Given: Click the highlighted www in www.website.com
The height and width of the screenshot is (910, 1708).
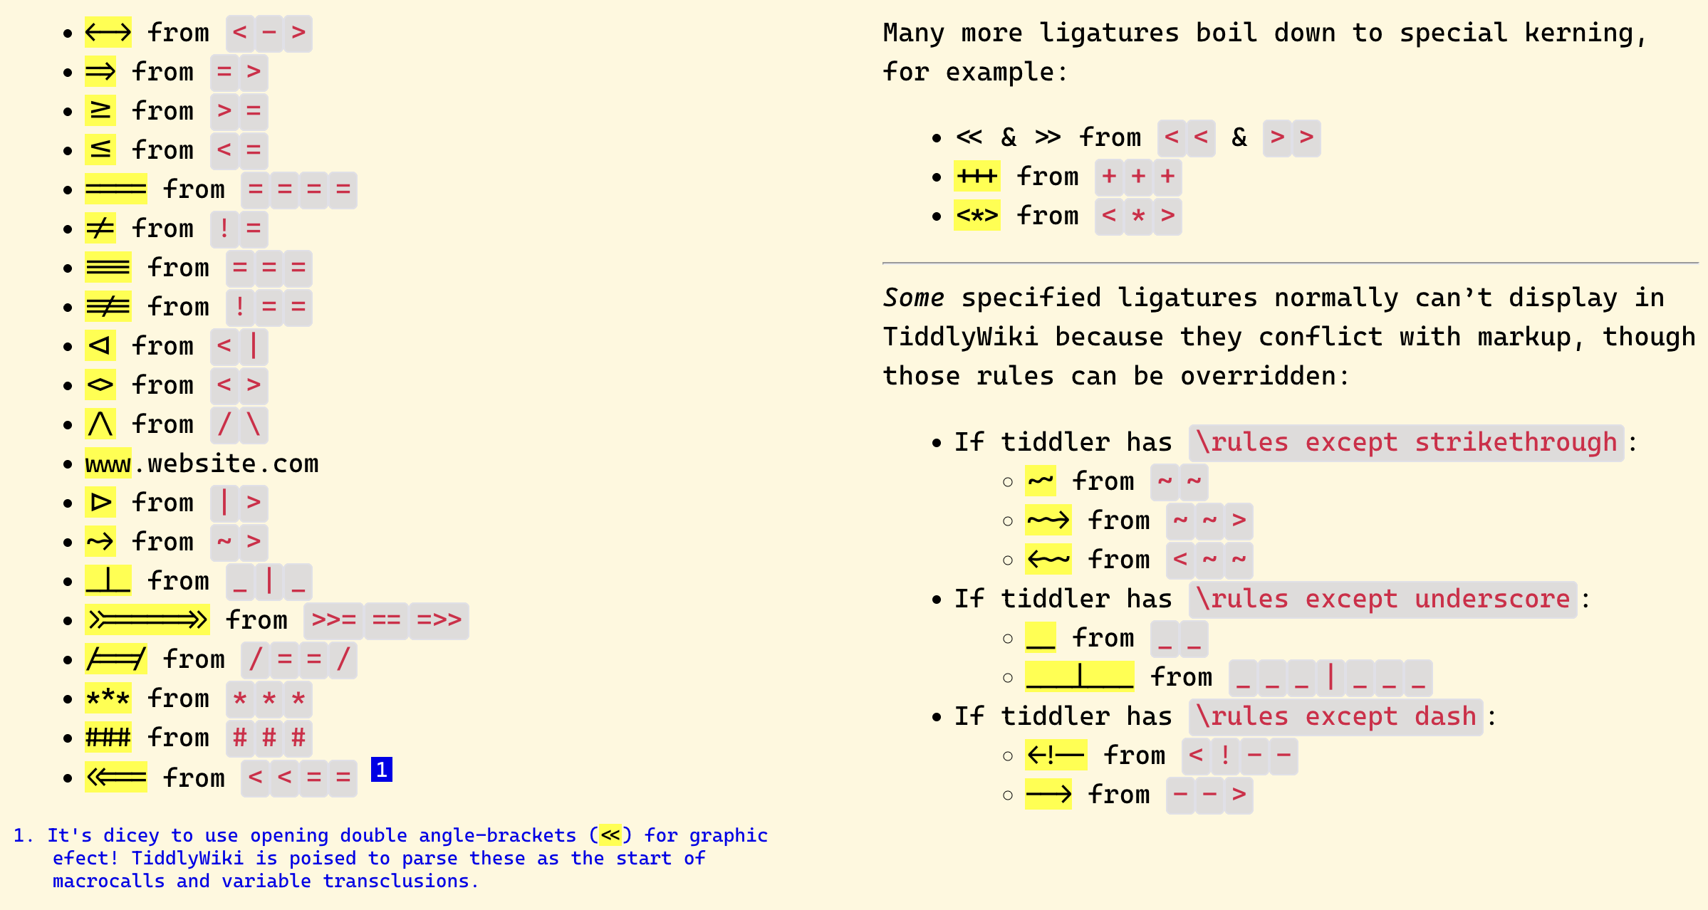Looking at the screenshot, I should click(108, 464).
